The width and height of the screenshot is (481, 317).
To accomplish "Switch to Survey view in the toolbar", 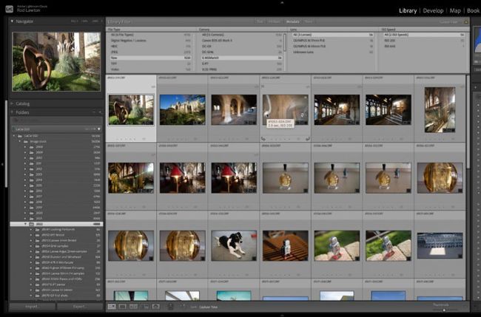I will pos(144,306).
